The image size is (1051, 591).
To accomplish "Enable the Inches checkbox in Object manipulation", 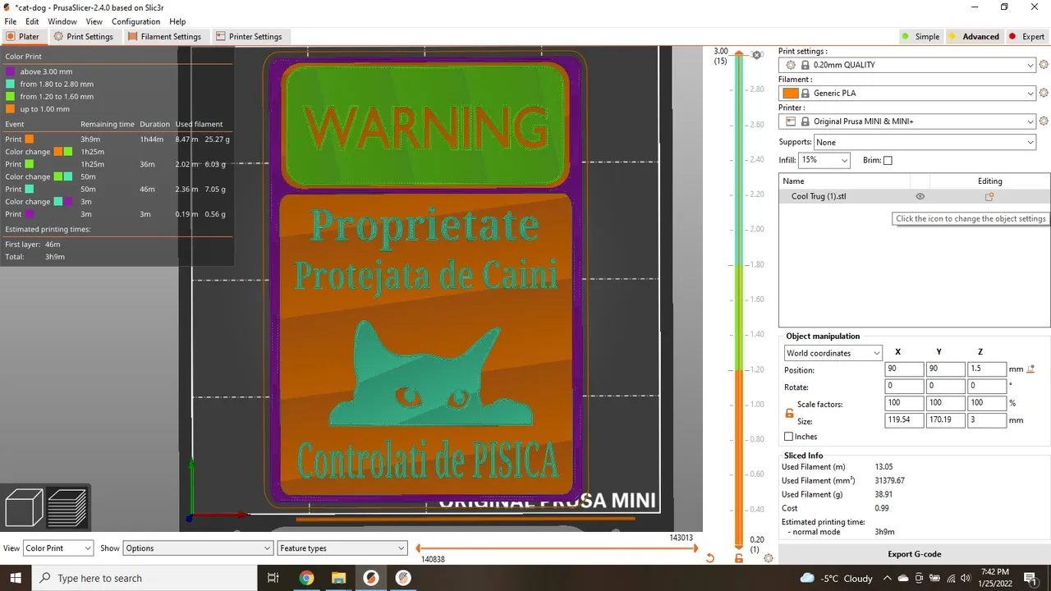I will [788, 436].
